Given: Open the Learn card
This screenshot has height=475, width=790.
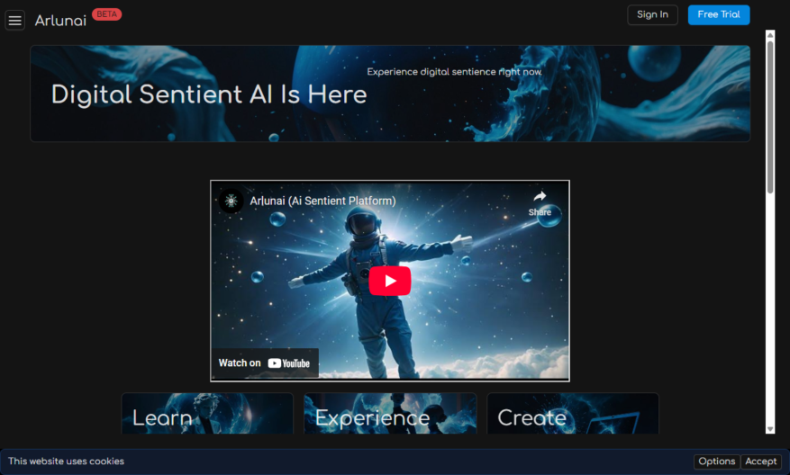Looking at the screenshot, I should tap(207, 413).
